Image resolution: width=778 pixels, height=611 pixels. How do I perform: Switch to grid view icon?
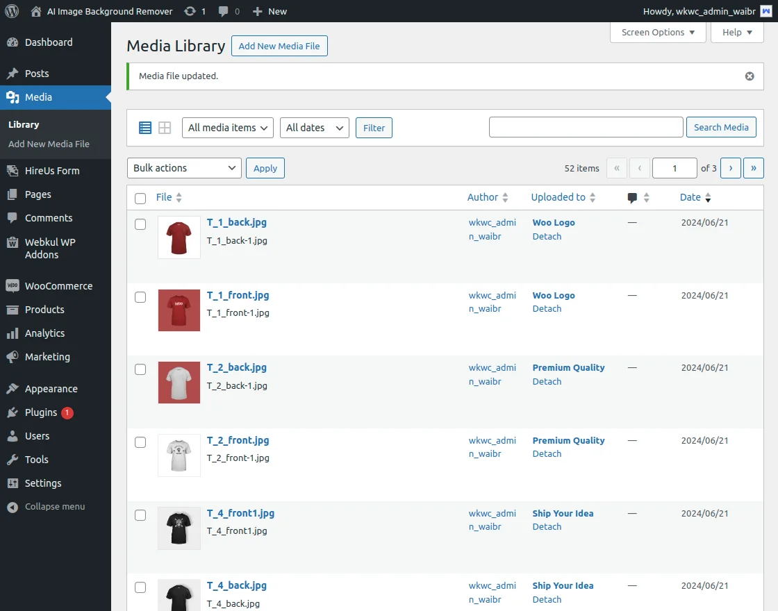(165, 128)
